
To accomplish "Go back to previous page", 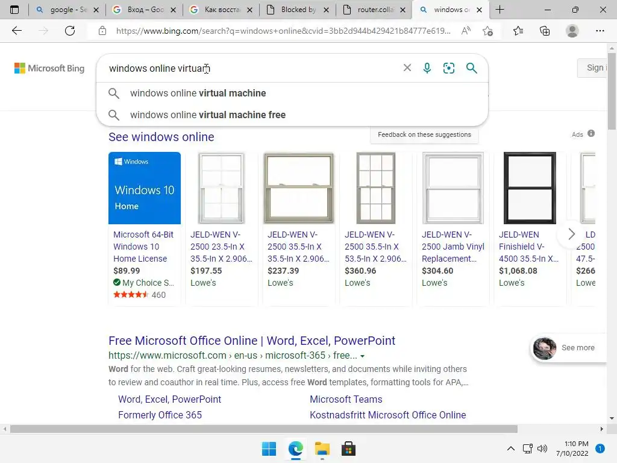I will tap(17, 31).
